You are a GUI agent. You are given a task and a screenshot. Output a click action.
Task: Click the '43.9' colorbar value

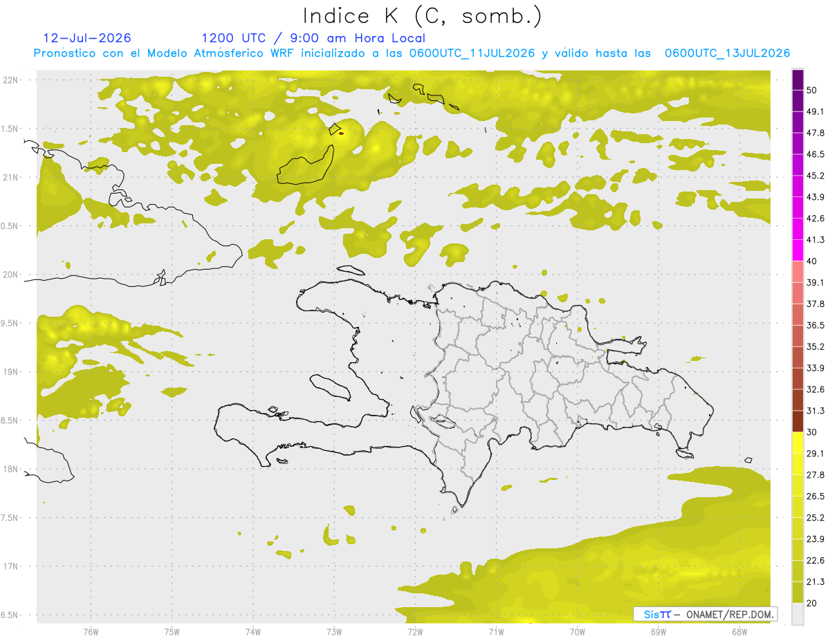click(815, 197)
